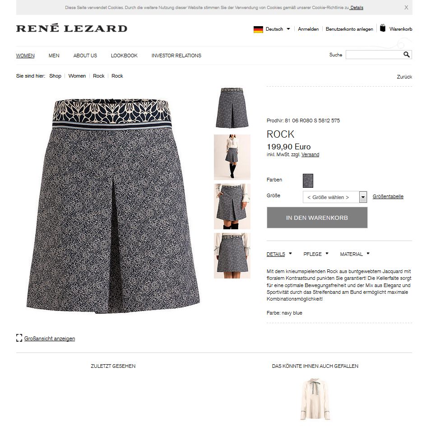Click the Großansicht fullscreen bracket icon
The image size is (431, 436).
point(19,338)
